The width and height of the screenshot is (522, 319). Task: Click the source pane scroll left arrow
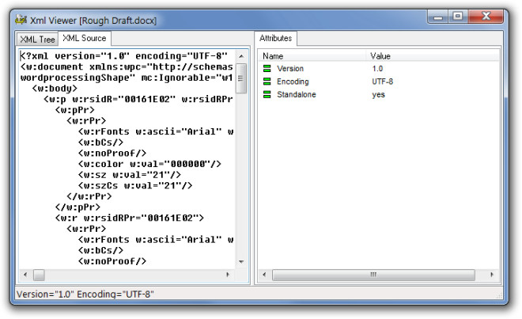(x=25, y=275)
